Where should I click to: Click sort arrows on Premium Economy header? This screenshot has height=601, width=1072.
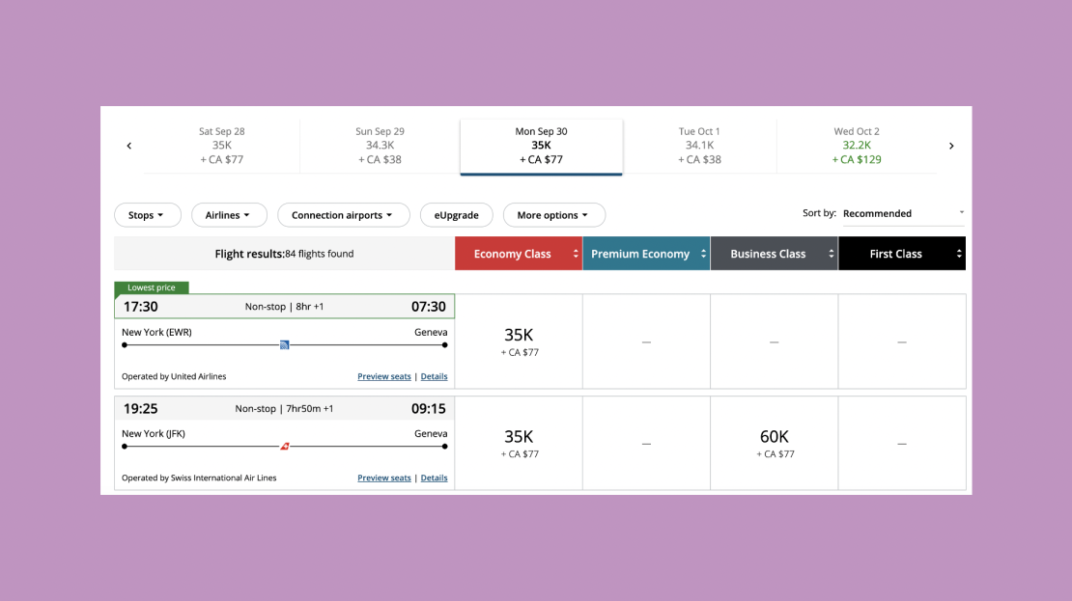click(x=703, y=254)
